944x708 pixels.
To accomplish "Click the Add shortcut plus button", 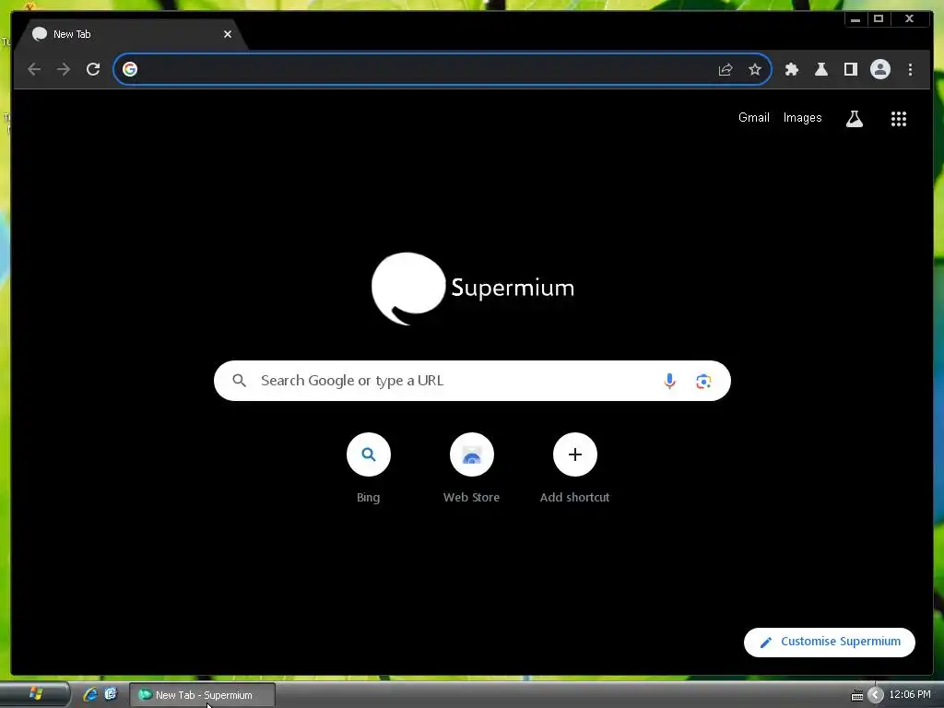I will pos(575,454).
